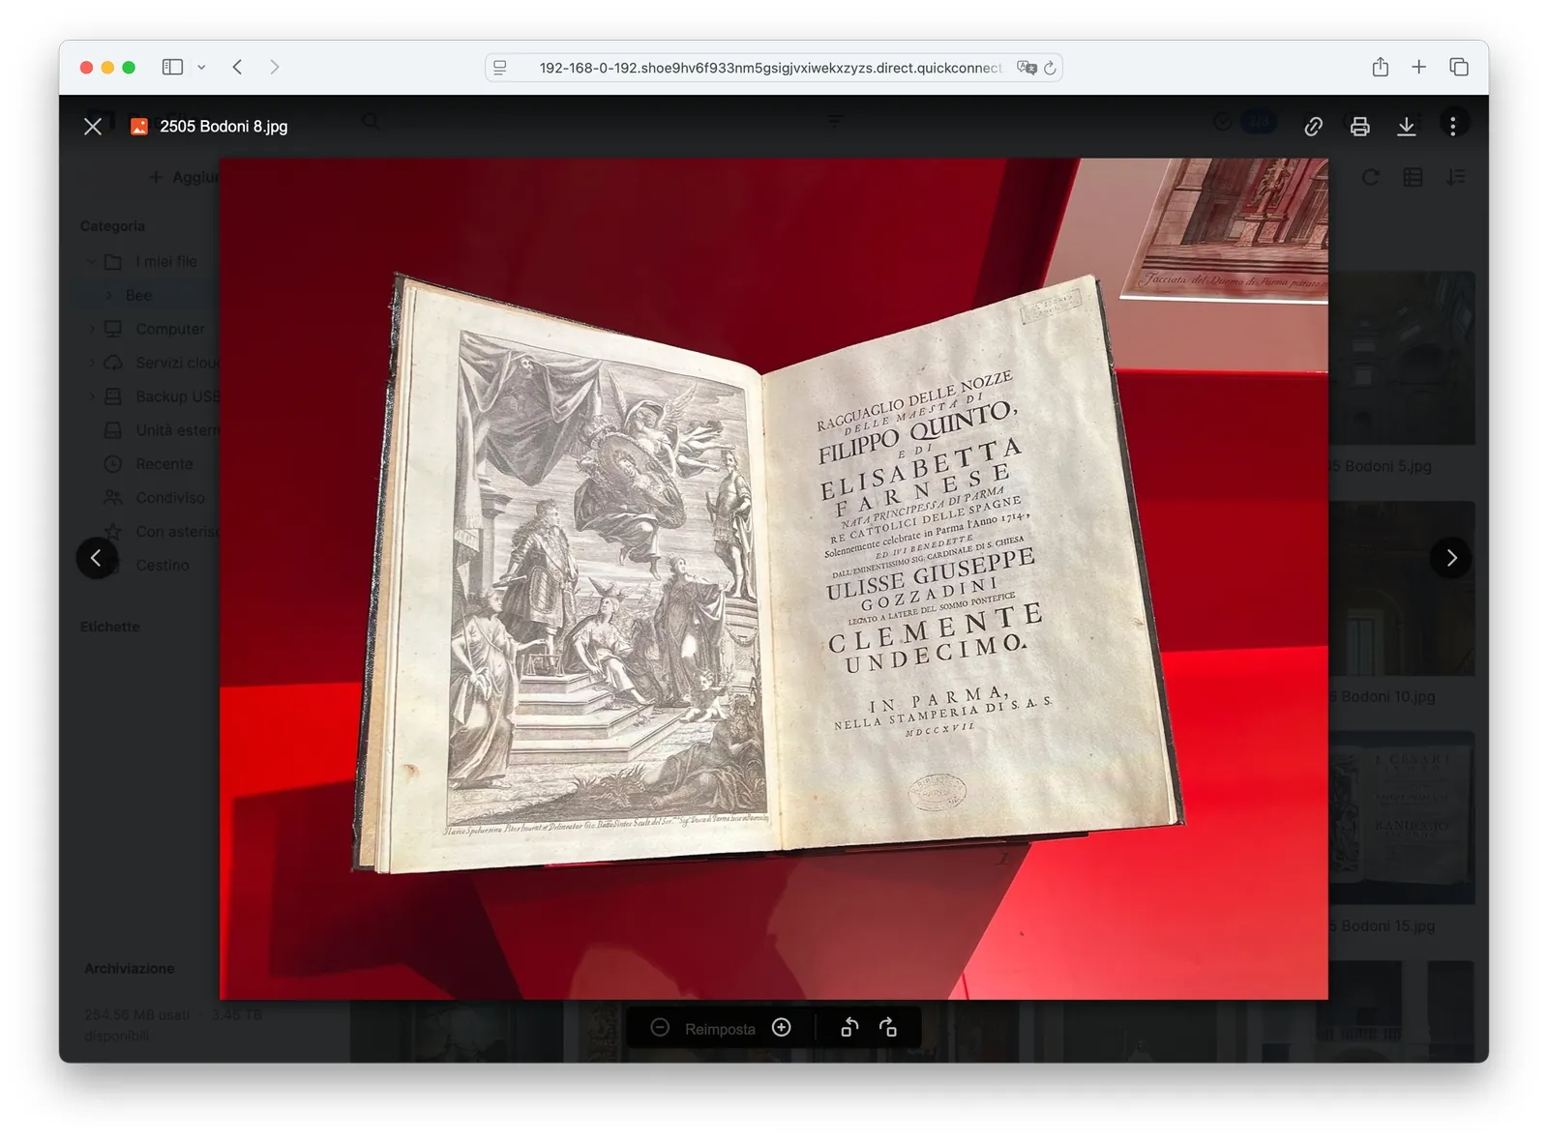
Task: Open the dimmed sort order icon
Action: (x=1455, y=178)
